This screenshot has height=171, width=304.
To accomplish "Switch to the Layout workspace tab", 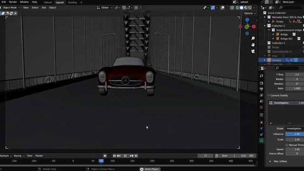I will 60,2.
